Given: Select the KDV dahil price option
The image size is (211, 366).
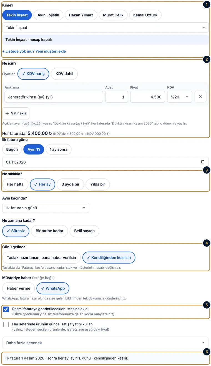Looking at the screenshot, I should (64, 74).
